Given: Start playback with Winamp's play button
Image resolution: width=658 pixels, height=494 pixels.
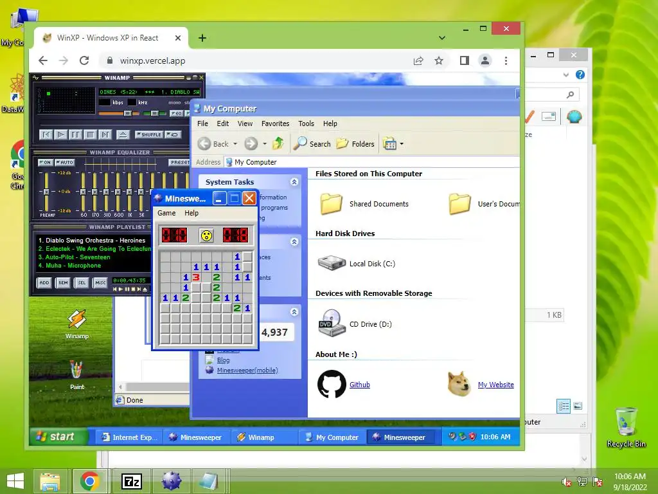Looking at the screenshot, I should 60,134.
